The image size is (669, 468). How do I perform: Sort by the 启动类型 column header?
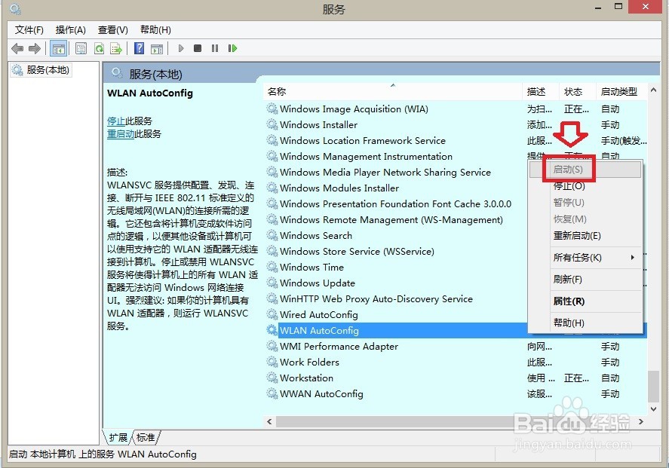621,92
